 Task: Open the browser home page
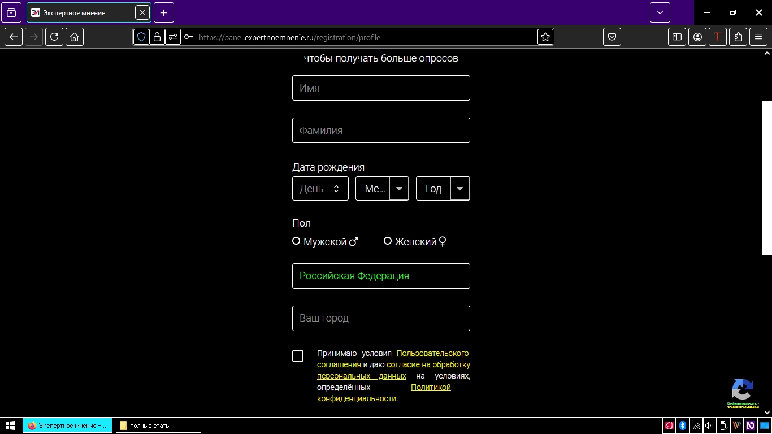coord(75,37)
